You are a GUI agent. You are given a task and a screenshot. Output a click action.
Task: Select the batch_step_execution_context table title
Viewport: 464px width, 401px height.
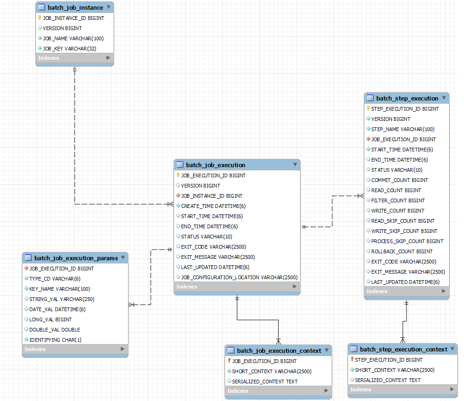point(404,349)
